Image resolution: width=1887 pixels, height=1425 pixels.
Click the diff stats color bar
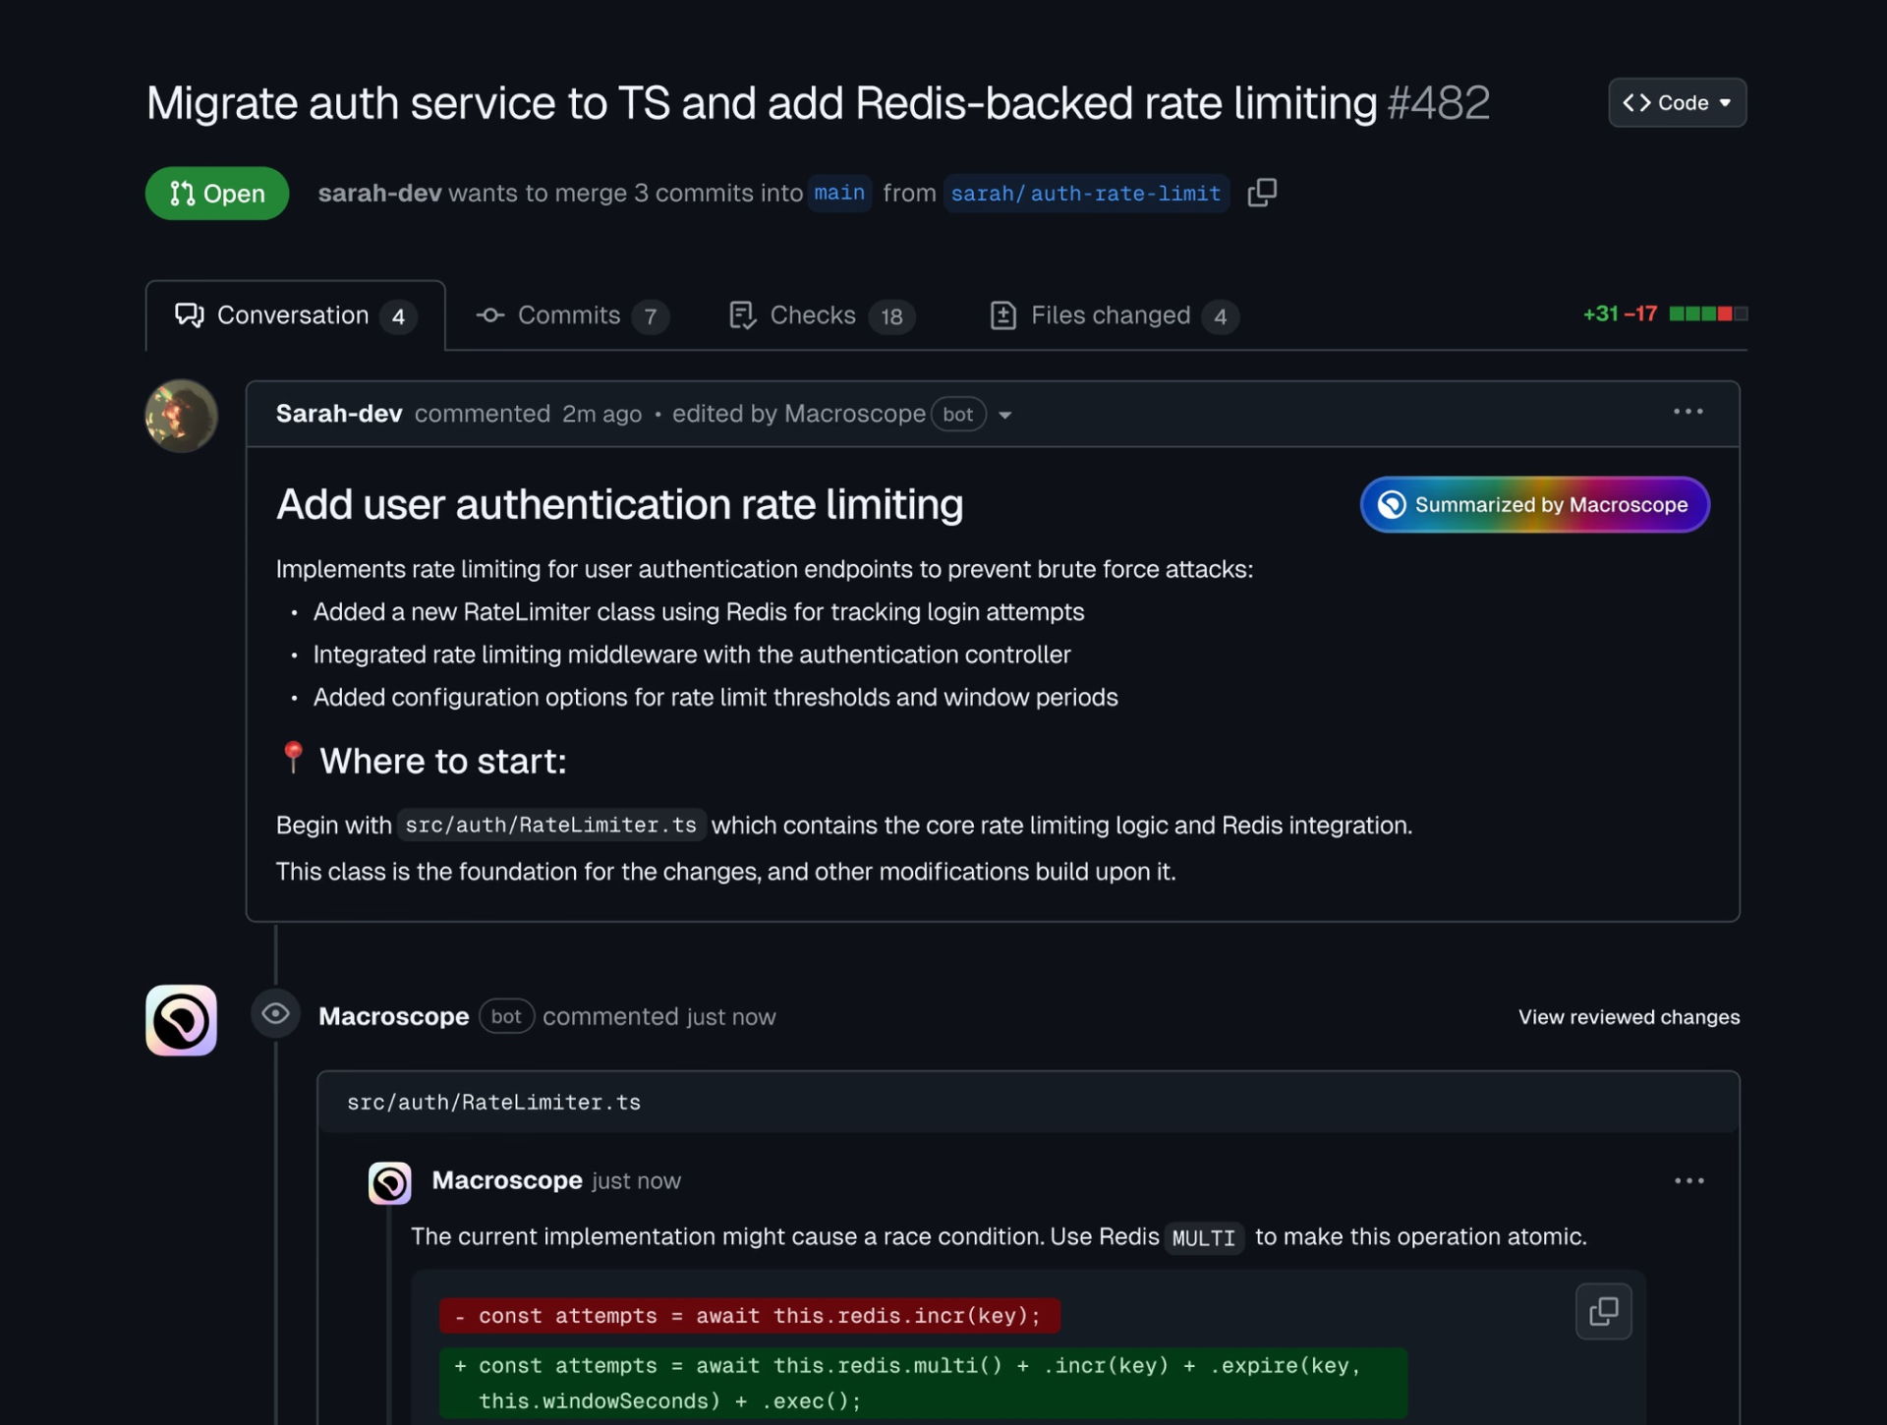pos(1709,313)
